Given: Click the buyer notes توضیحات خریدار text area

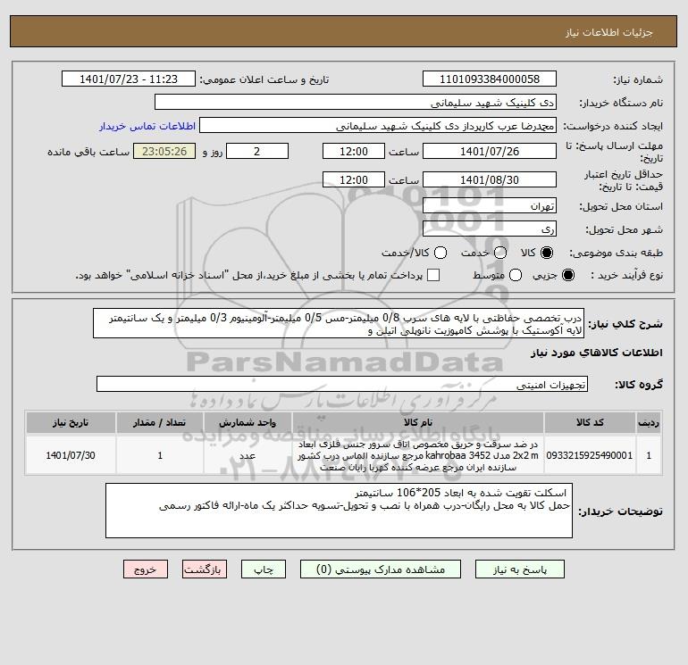Looking at the screenshot, I should pos(339,511).
